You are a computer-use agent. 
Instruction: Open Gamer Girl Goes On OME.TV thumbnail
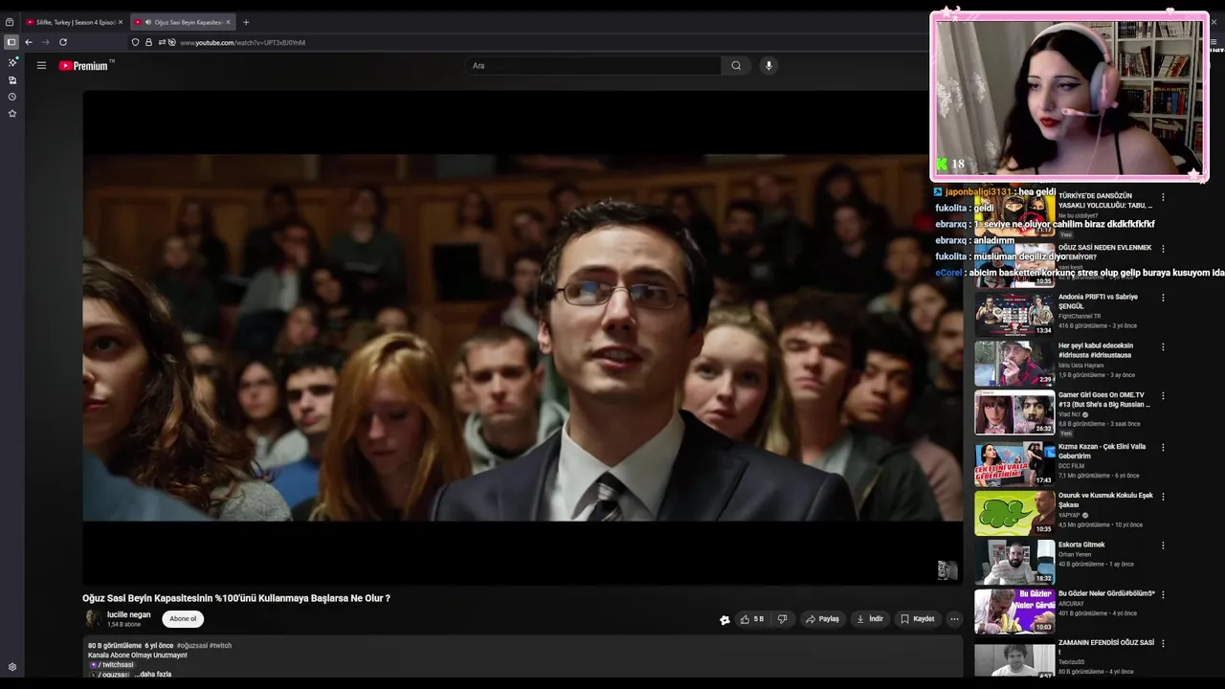1014,412
